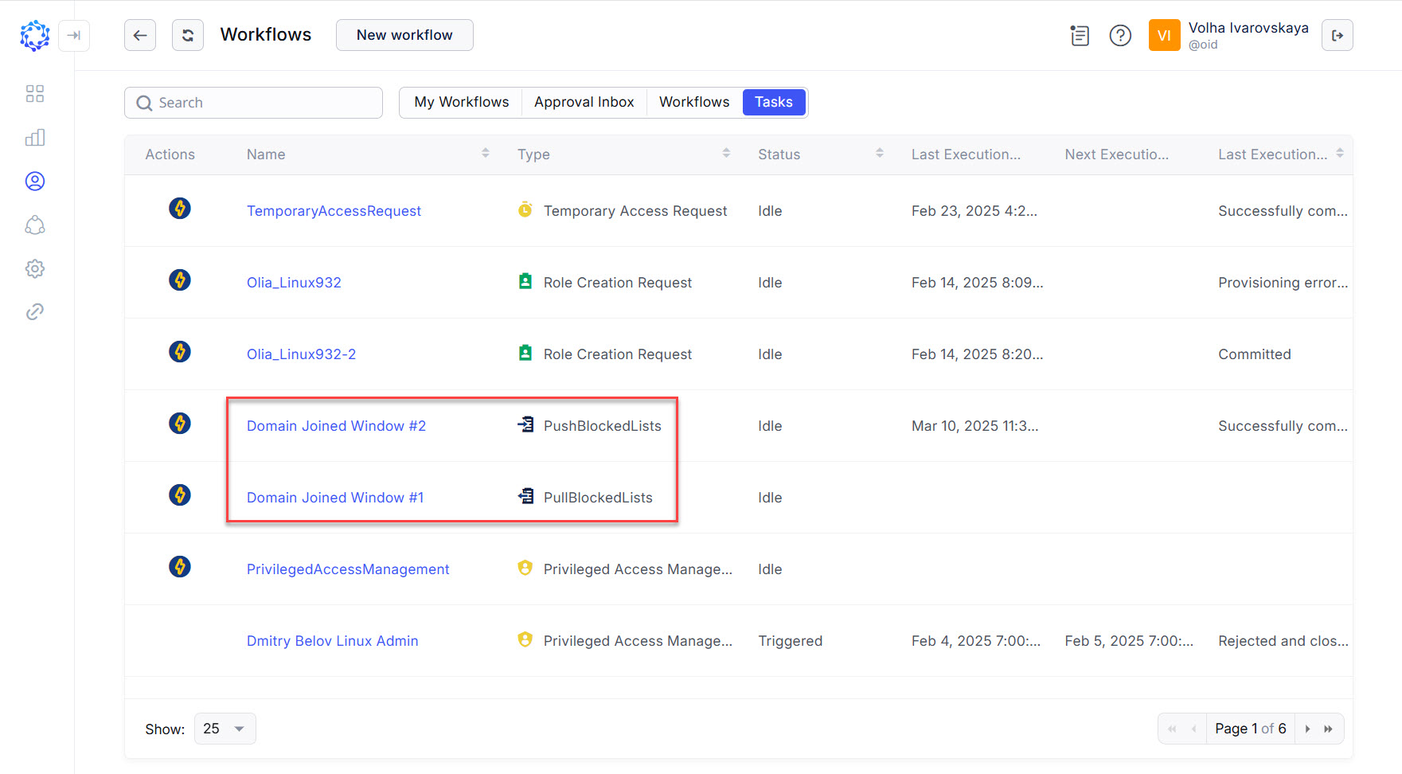Go to the last page of results
Image resolution: width=1402 pixels, height=774 pixels.
click(1328, 728)
